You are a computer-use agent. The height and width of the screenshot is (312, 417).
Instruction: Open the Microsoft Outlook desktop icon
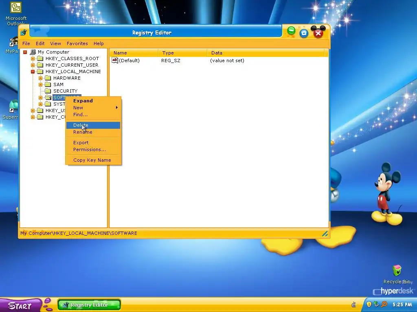(x=16, y=13)
